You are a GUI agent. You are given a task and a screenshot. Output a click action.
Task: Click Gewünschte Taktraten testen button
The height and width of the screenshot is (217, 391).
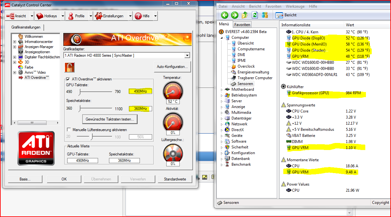(x=110, y=119)
